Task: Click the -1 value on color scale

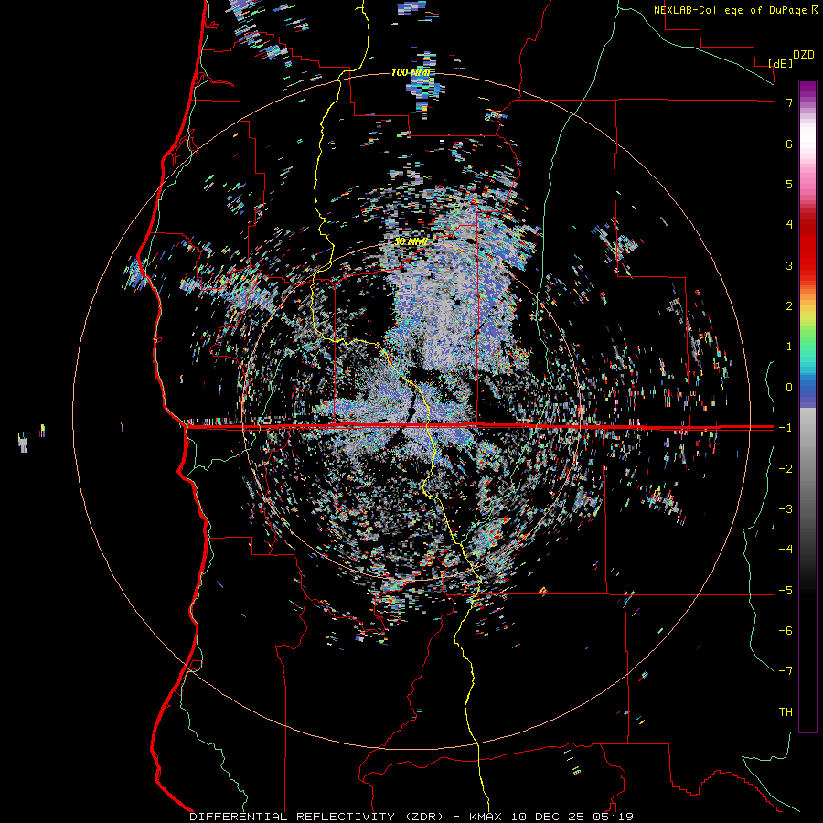Action: pos(786,428)
